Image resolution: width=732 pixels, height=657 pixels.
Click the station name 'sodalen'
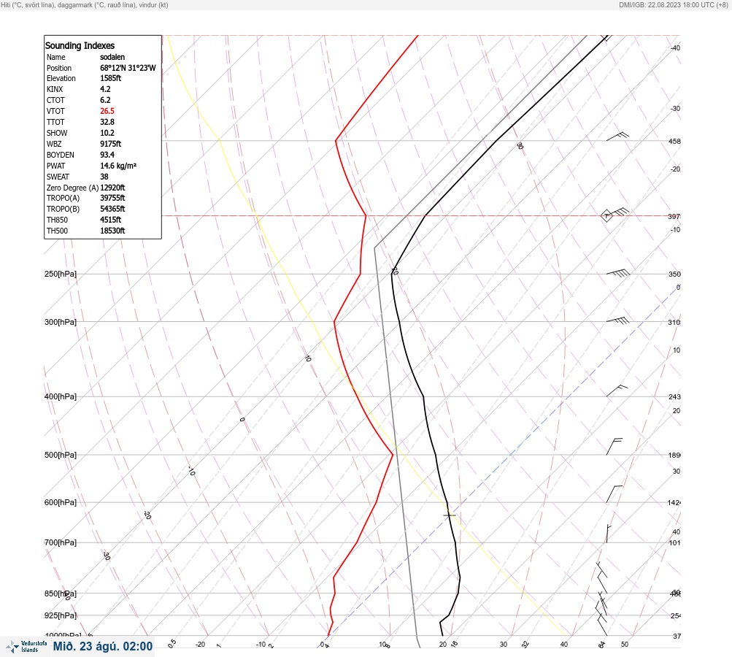click(x=112, y=57)
